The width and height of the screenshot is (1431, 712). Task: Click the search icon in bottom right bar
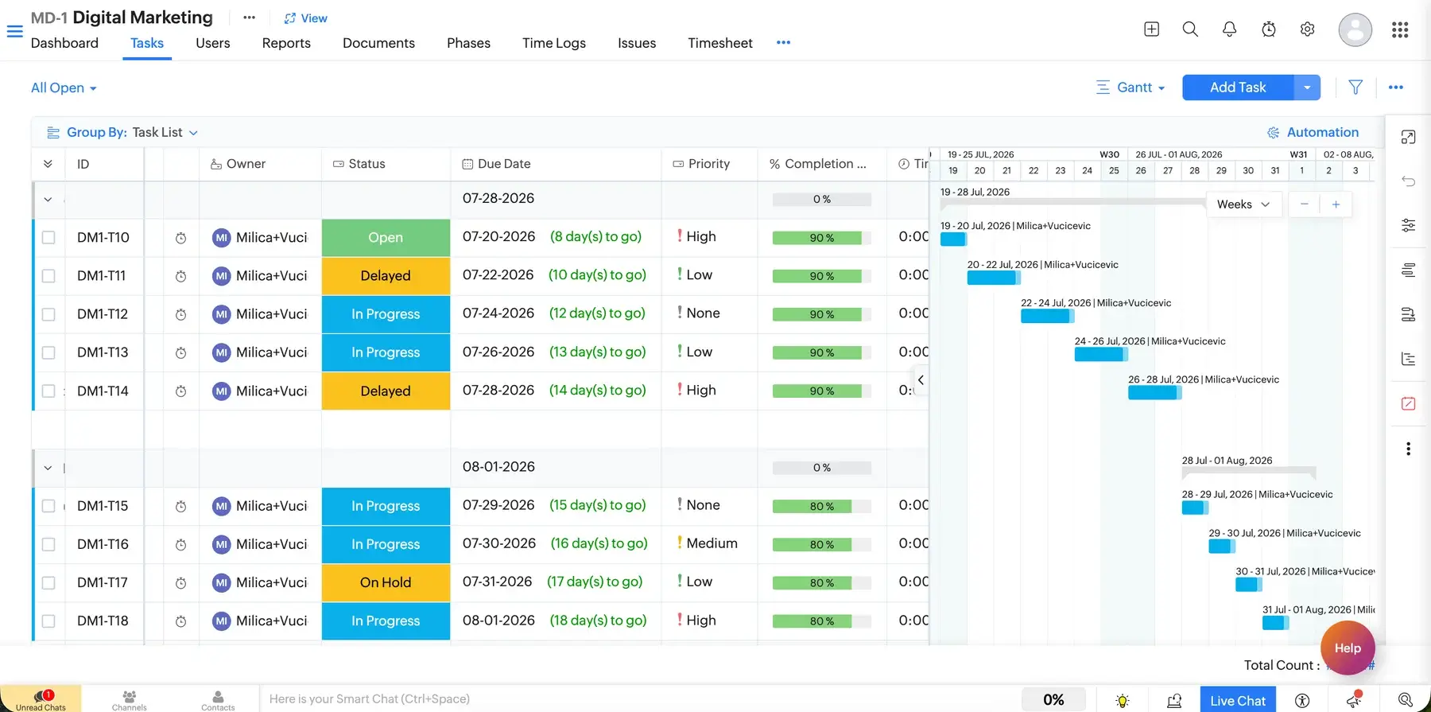1406,700
